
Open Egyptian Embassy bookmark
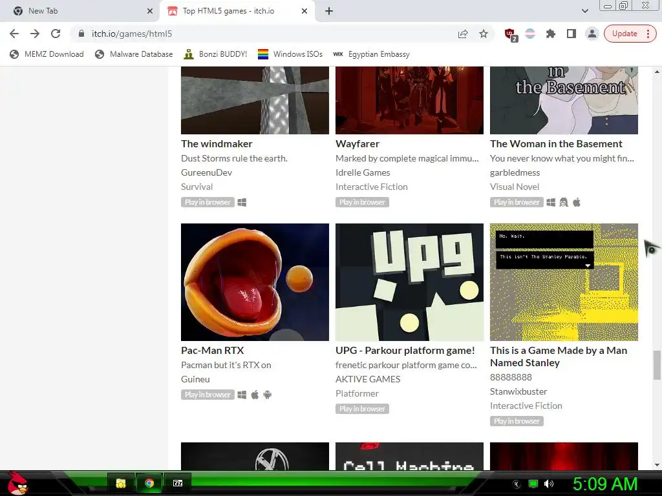tap(371, 54)
